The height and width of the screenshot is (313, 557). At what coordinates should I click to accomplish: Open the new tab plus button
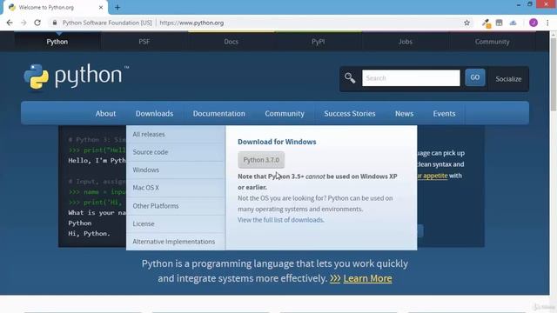tap(117, 7)
